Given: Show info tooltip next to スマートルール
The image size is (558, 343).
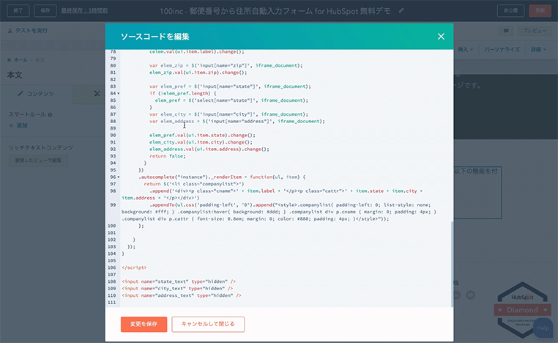Looking at the screenshot, I should point(50,114).
